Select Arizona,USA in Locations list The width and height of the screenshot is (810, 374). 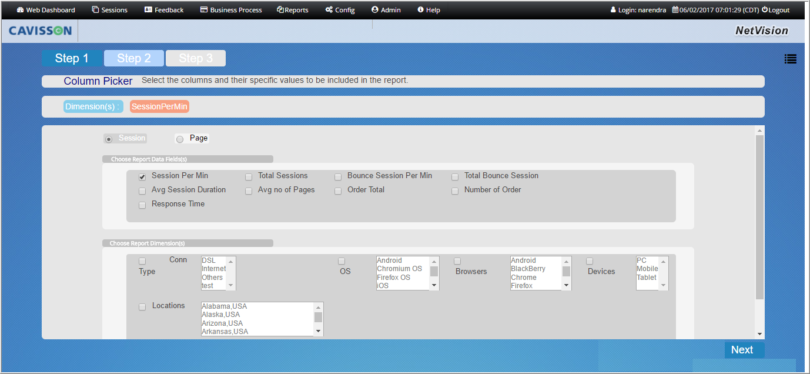point(257,323)
